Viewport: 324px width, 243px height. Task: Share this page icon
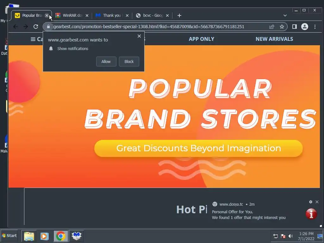[x=272, y=27]
